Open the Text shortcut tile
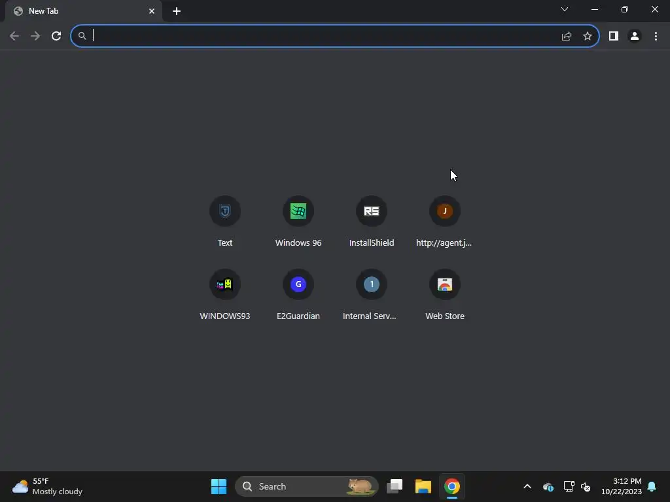Image resolution: width=670 pixels, height=502 pixels. point(225,221)
